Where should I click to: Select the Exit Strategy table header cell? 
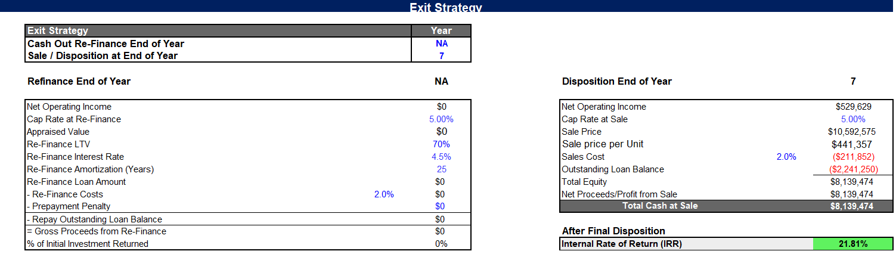click(218, 30)
